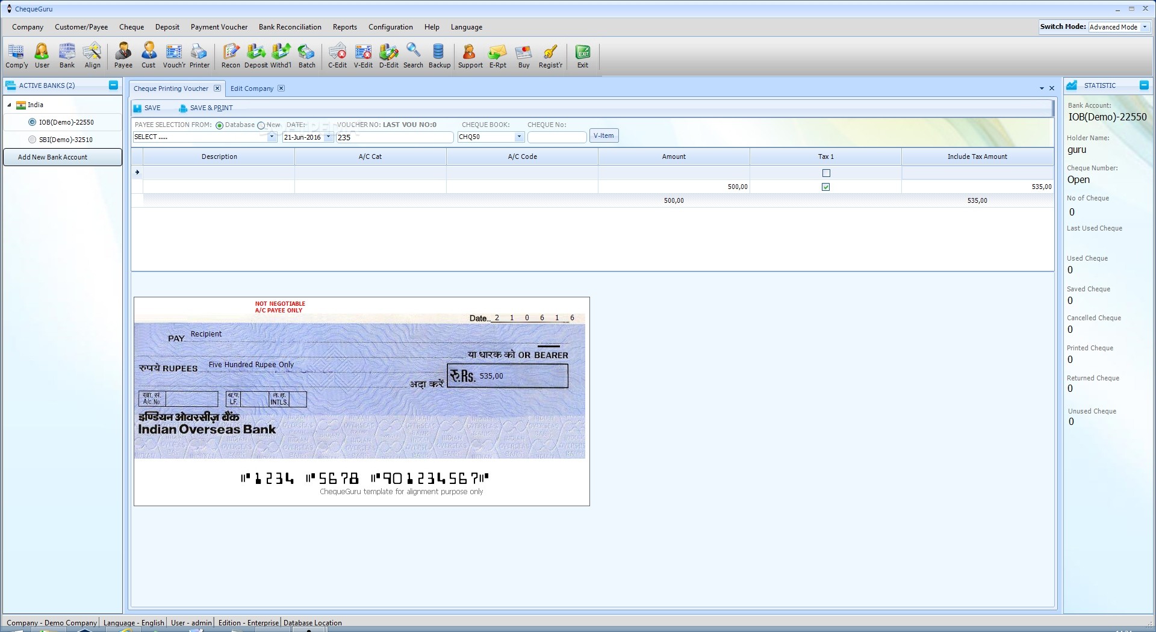Open the Cheque menu
This screenshot has width=1156, height=632.
click(x=131, y=27)
